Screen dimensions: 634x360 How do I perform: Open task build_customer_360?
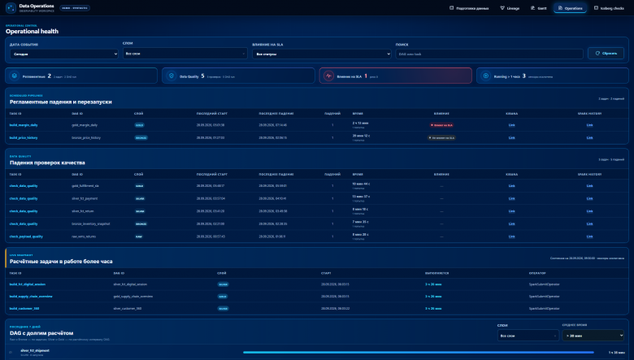click(x=24, y=308)
